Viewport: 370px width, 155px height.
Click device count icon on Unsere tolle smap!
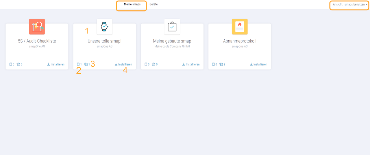coord(78,64)
